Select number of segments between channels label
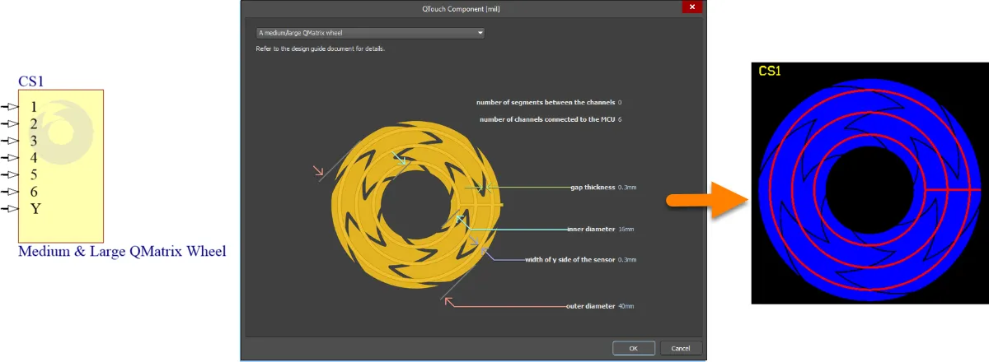This screenshot has height=362, width=989. tap(546, 102)
